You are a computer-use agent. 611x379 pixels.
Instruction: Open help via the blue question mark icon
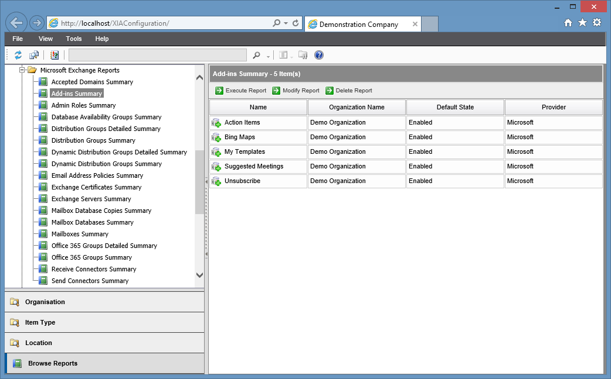[319, 55]
